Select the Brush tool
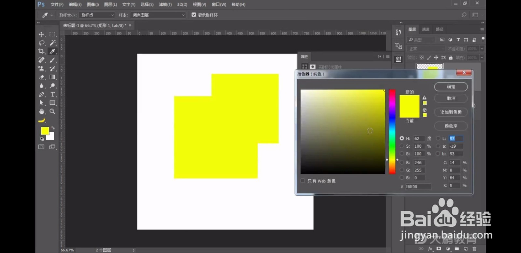Image resolution: width=521 pixels, height=253 pixels. click(x=52, y=60)
